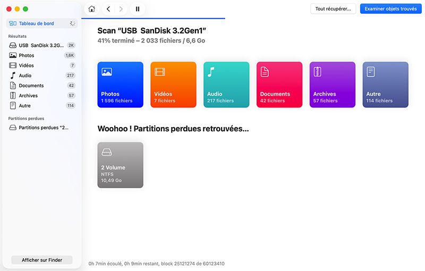
Task: Click the drive icon beside Partitions perdues
Action: coord(13,128)
